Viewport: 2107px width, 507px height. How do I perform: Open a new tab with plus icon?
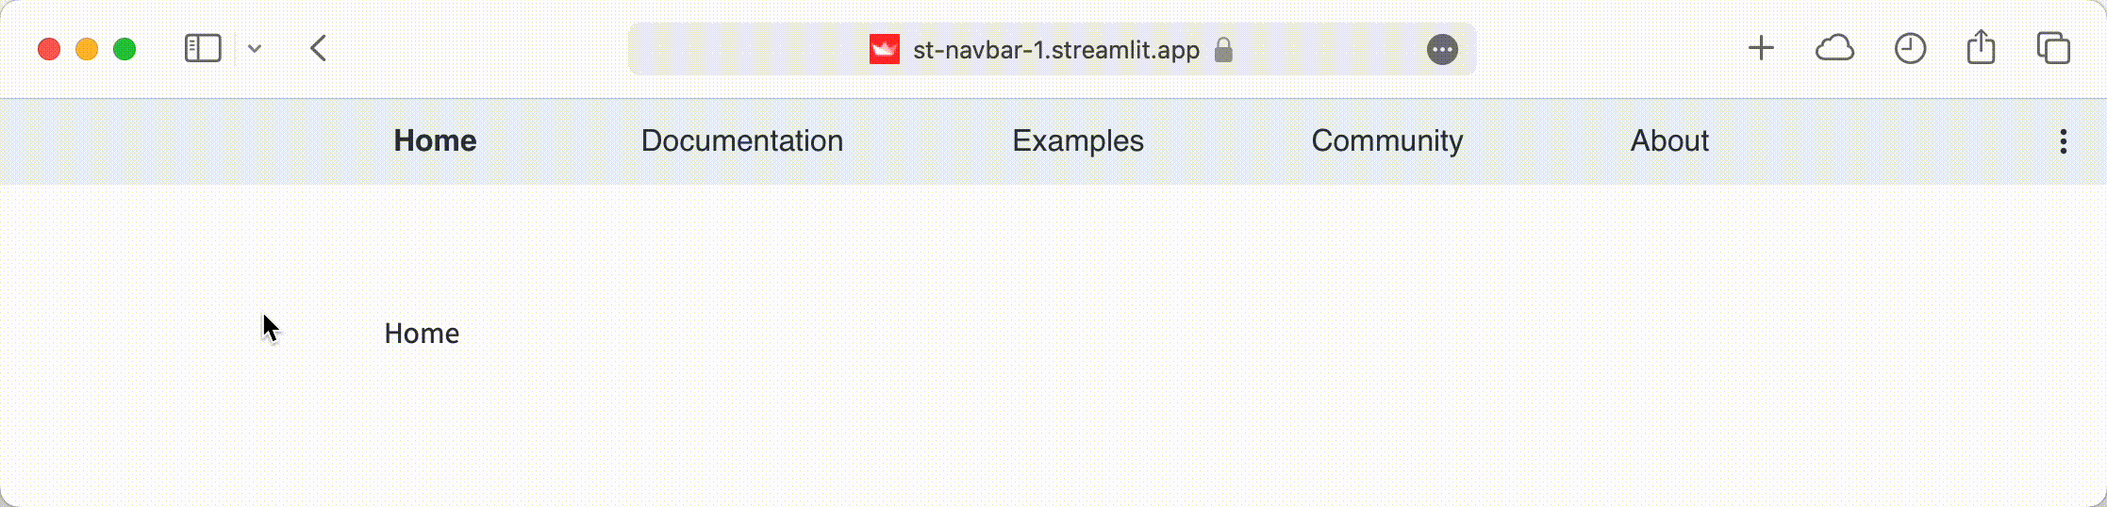(1761, 48)
